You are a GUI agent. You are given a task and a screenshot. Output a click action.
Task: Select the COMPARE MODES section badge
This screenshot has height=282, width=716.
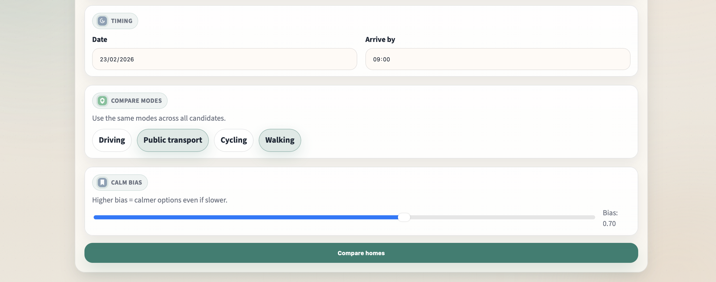129,100
